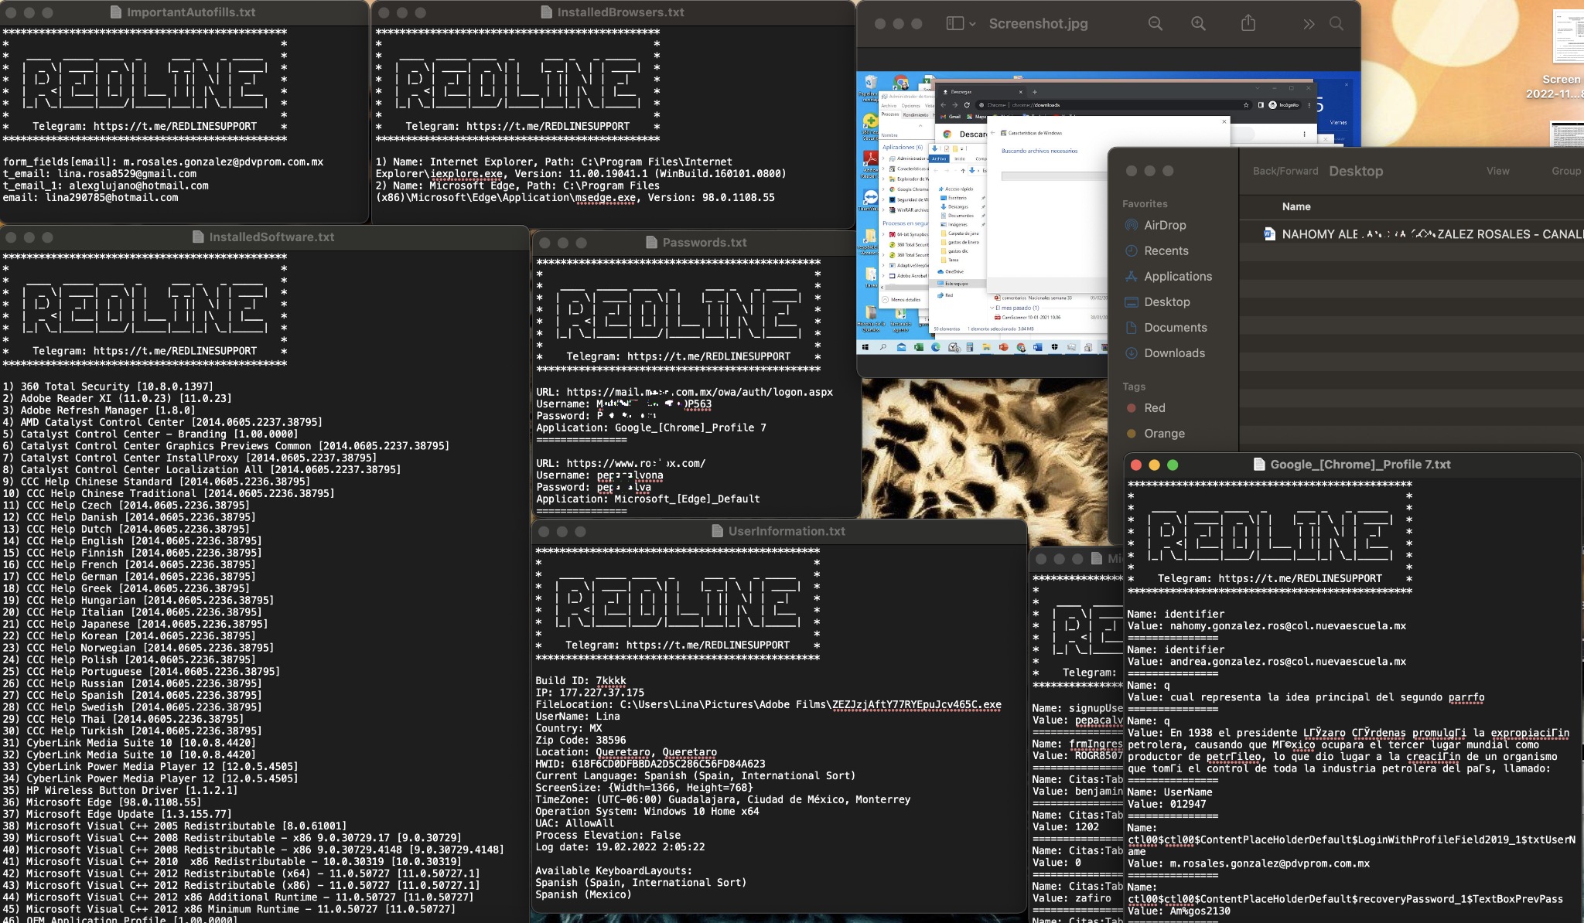Screen dimensions: 1584x923
Task: Click 'Name: UserName' in Profile 7.txt
Action: pos(1170,792)
